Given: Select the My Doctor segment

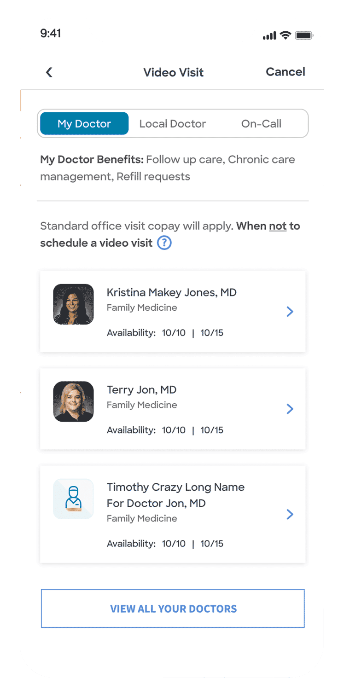Looking at the screenshot, I should pyautogui.click(x=84, y=124).
